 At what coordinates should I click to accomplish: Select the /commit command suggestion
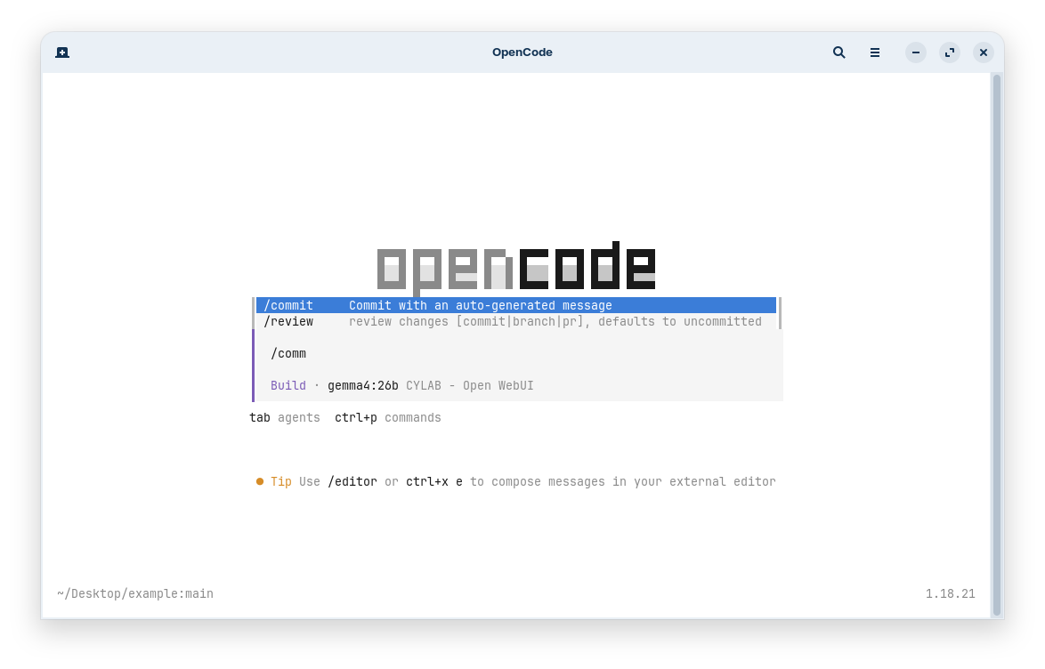click(x=516, y=305)
